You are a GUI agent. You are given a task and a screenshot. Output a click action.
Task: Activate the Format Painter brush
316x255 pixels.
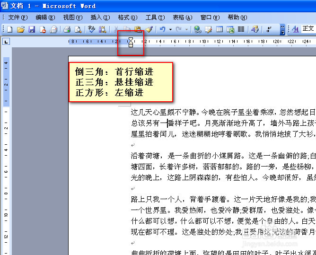tap(149, 29)
